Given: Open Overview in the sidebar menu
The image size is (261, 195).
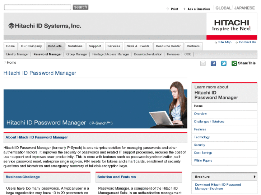Looking at the screenshot, I should coord(224,114).
